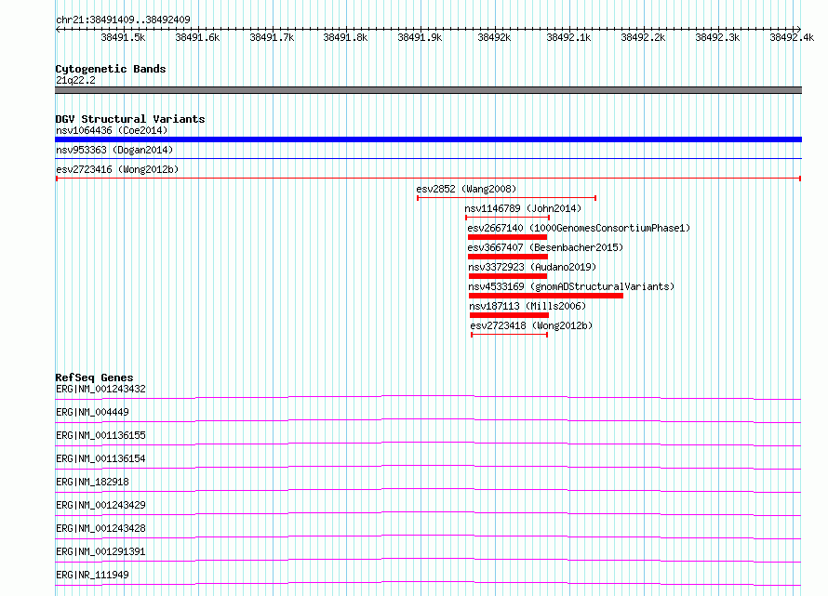The height and width of the screenshot is (596, 828).
Task: Open the esv2723418 (Wong2012b) variant label
Action: (x=531, y=325)
